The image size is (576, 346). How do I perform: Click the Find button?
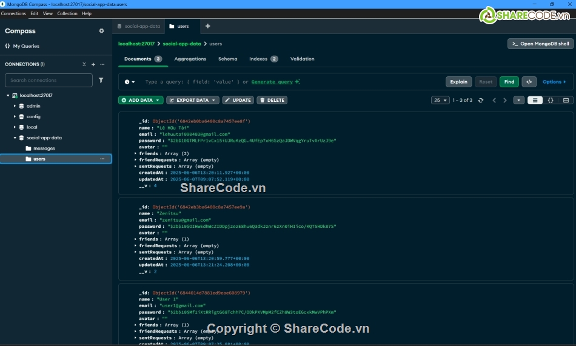point(509,82)
